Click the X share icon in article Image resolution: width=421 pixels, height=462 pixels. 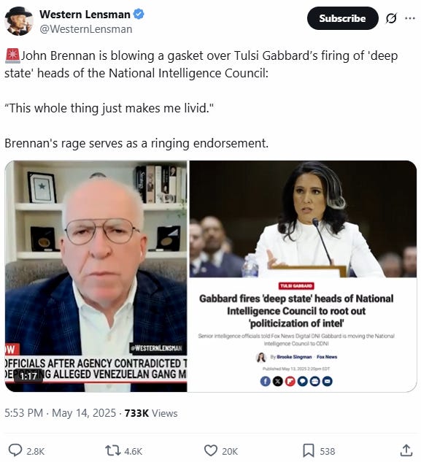click(277, 382)
